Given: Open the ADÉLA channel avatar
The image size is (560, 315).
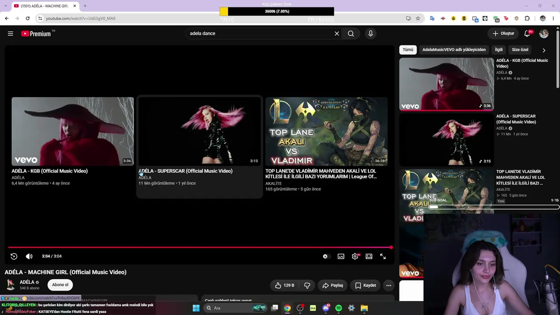Looking at the screenshot, I should (x=10, y=285).
